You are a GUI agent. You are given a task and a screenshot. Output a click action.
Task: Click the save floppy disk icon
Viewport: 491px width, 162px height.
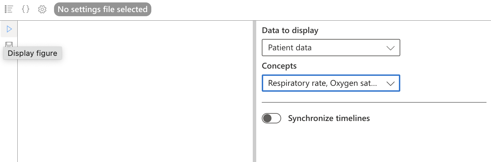[9, 45]
